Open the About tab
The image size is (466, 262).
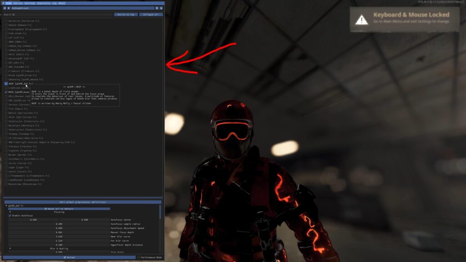(x=61, y=3)
